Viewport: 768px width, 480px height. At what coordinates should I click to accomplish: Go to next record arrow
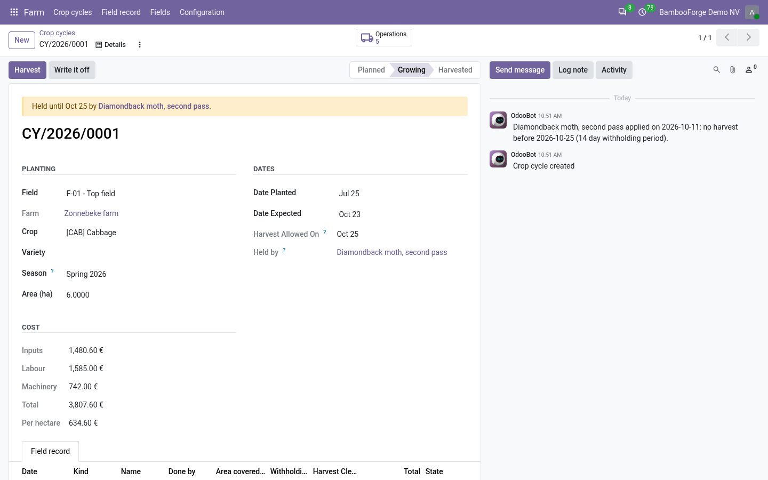[x=749, y=37]
